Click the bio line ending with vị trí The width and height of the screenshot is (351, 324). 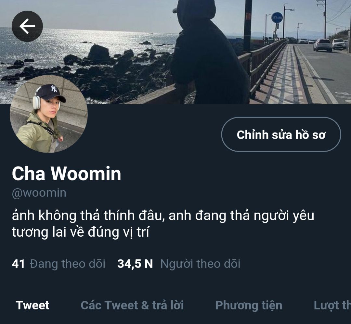(80, 232)
